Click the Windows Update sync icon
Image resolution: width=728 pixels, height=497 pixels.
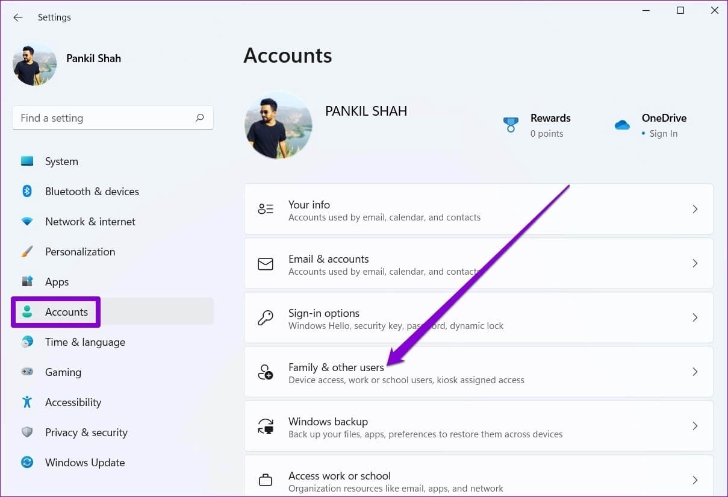27,463
